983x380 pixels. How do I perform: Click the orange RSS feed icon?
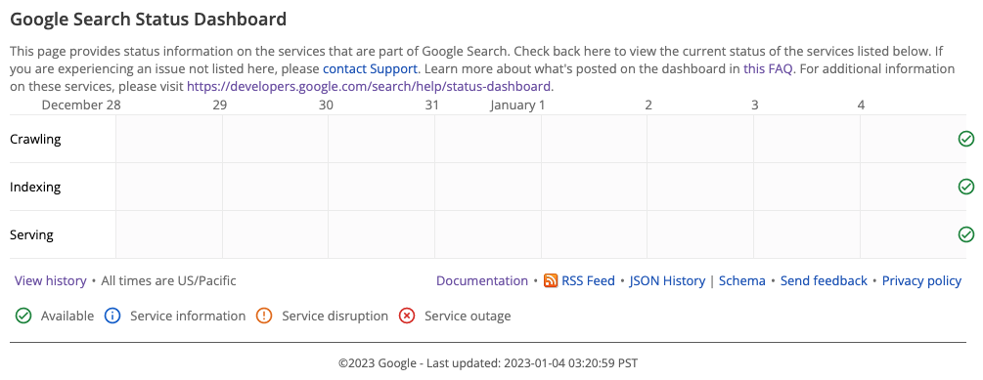click(x=551, y=280)
